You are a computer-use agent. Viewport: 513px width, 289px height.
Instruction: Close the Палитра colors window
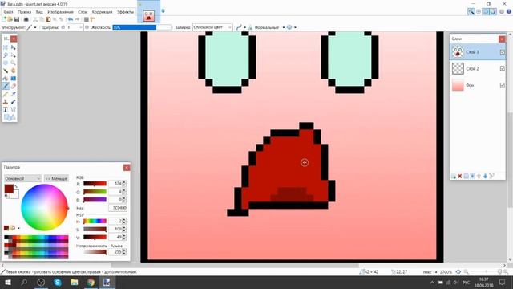(127, 168)
